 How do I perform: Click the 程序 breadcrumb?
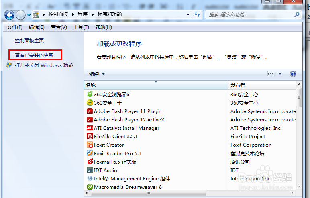(x=83, y=14)
